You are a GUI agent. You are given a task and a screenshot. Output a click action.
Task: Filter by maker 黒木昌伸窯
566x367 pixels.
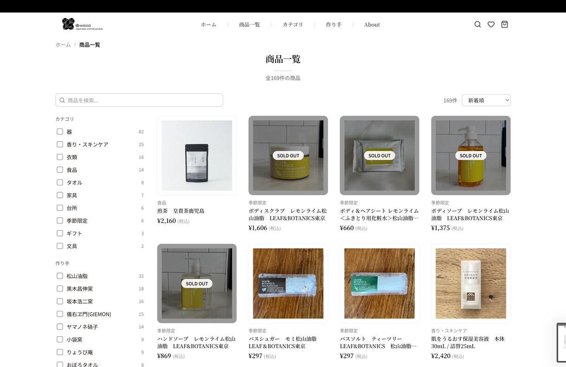(x=60, y=288)
